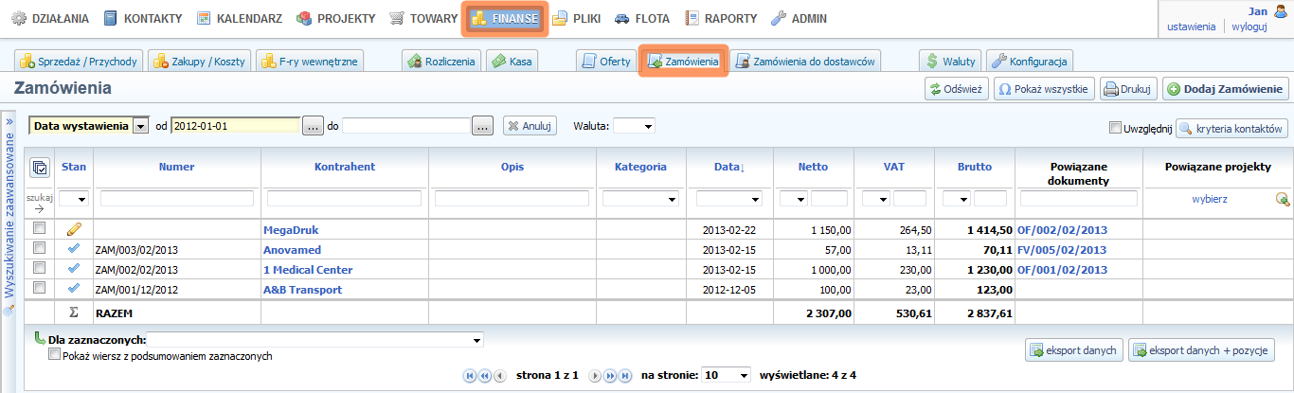The width and height of the screenshot is (1294, 393).
Task: Click the magnifier icon next to wybierz
Action: (1283, 199)
